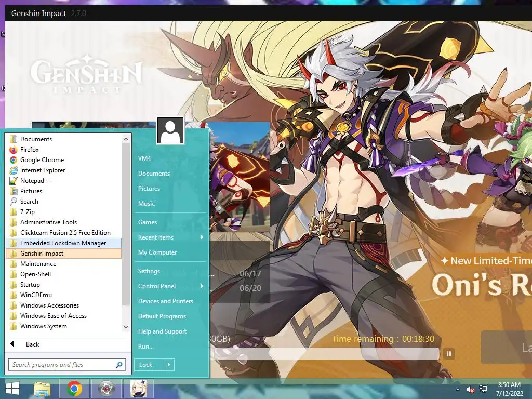Click the scroll-up arrow of programs list
This screenshot has width=532, height=399.
pos(126,139)
